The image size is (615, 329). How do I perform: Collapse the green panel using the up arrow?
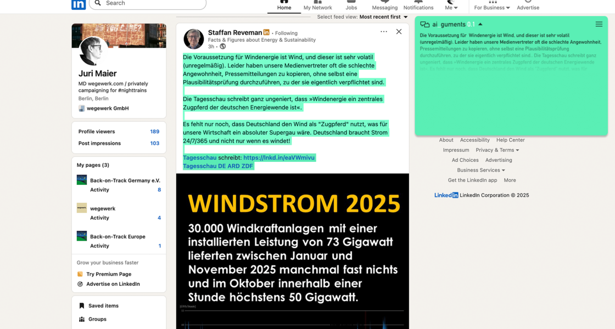point(480,24)
